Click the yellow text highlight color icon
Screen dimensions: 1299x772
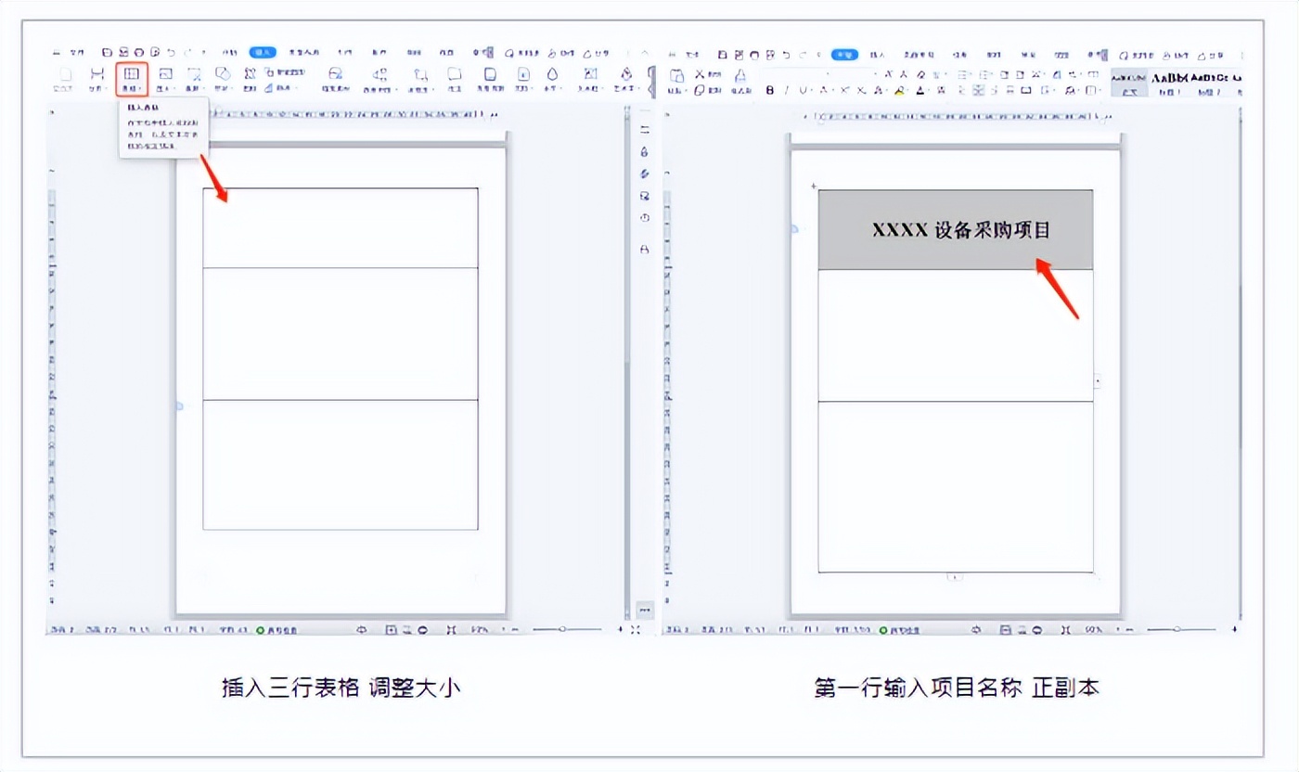point(899,90)
